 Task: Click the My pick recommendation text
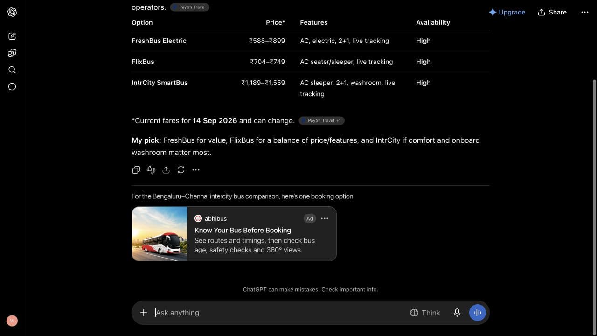pos(305,146)
